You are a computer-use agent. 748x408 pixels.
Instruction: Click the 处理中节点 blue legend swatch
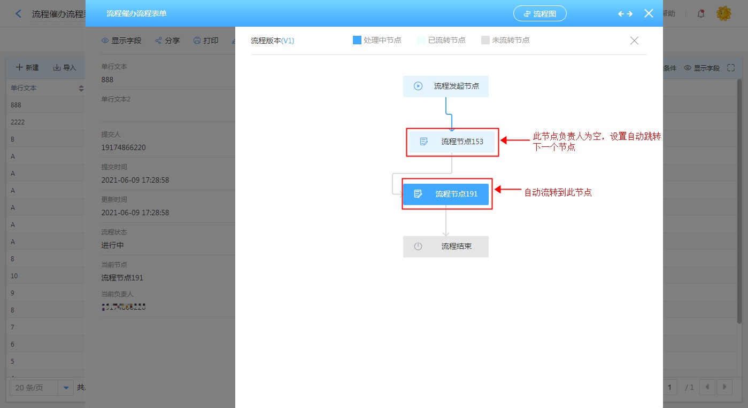tap(357, 40)
